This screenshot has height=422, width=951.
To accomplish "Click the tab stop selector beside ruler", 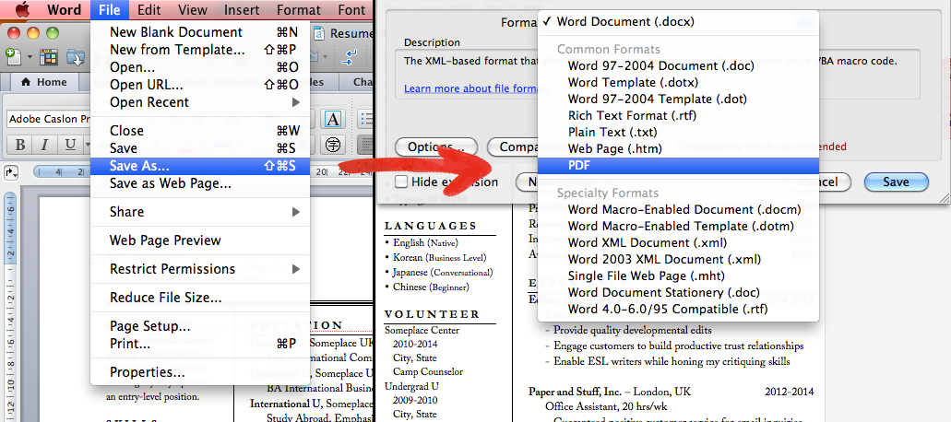I will [x=11, y=172].
